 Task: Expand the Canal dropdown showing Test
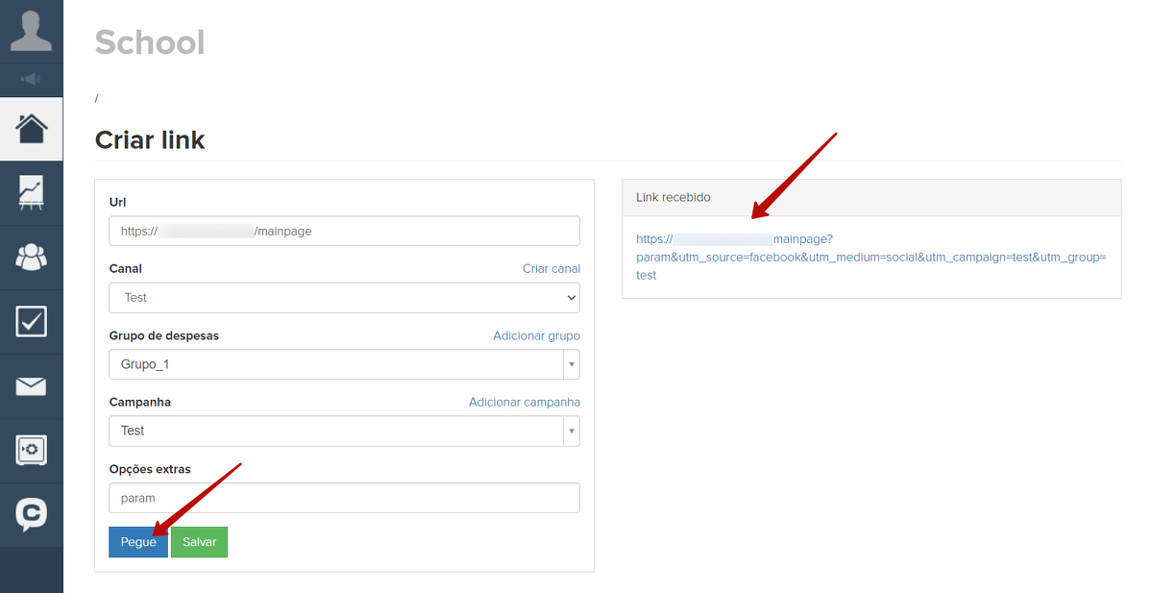tap(344, 298)
